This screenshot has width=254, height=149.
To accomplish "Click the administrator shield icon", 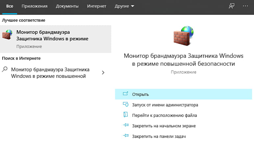I will pyautogui.click(x=126, y=104).
